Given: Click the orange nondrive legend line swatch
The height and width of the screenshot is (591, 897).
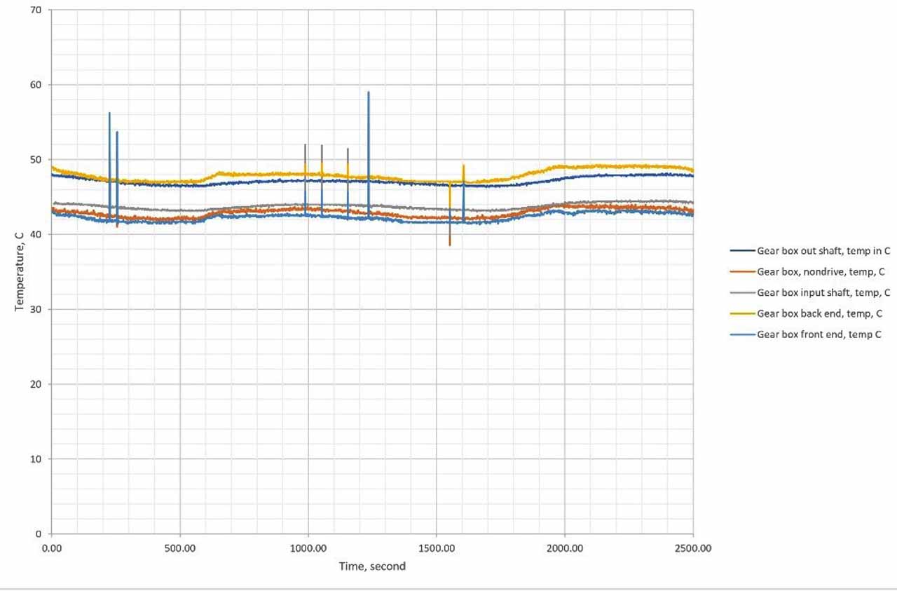Looking at the screenshot, I should point(742,271).
